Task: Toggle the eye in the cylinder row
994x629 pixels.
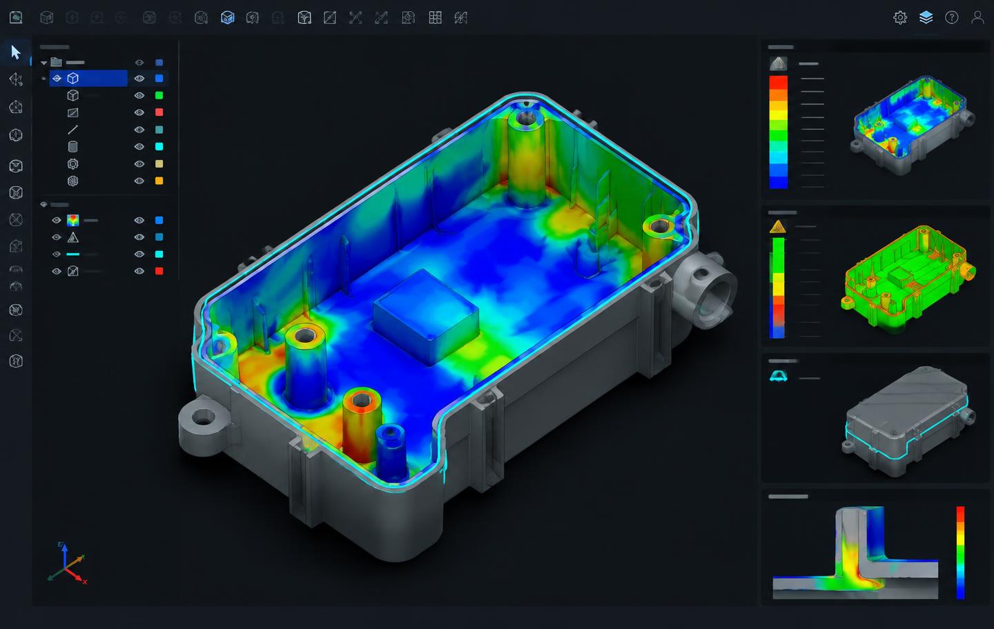Action: point(139,147)
